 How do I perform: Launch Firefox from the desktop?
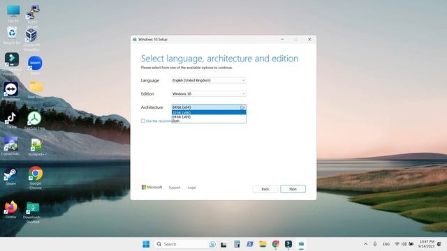11,209
